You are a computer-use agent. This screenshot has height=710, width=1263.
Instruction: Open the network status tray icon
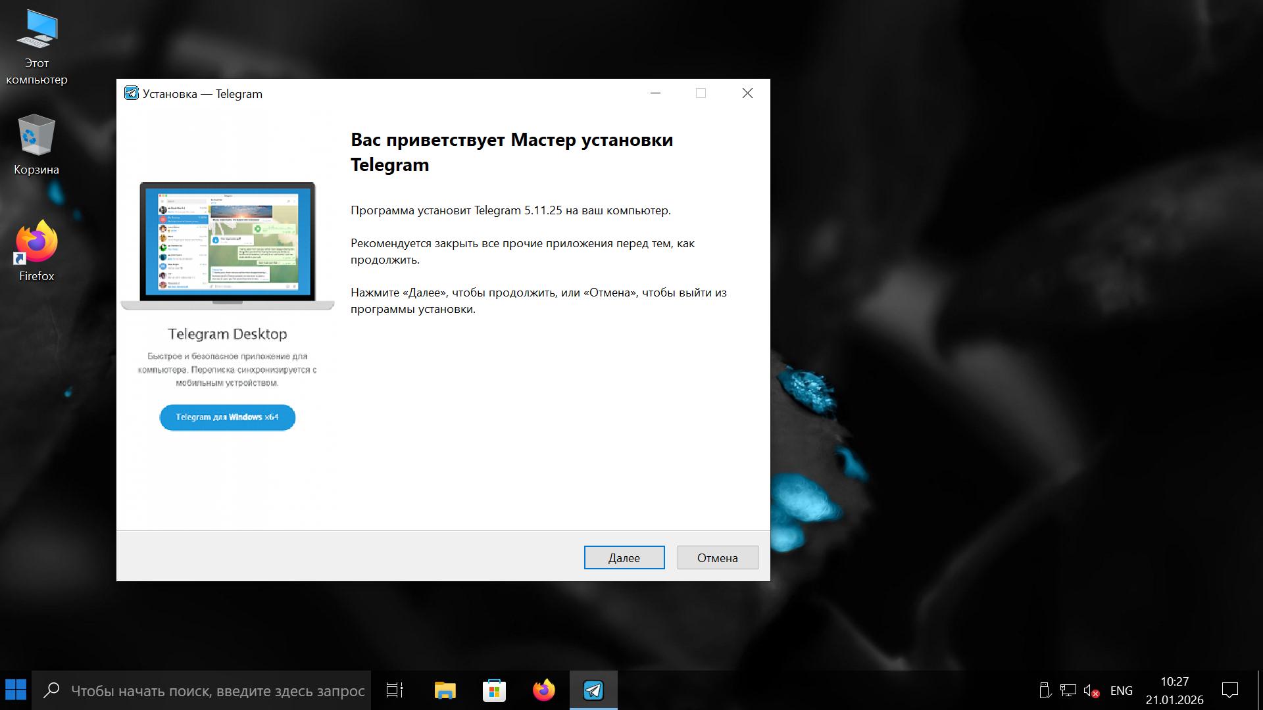tap(1068, 691)
